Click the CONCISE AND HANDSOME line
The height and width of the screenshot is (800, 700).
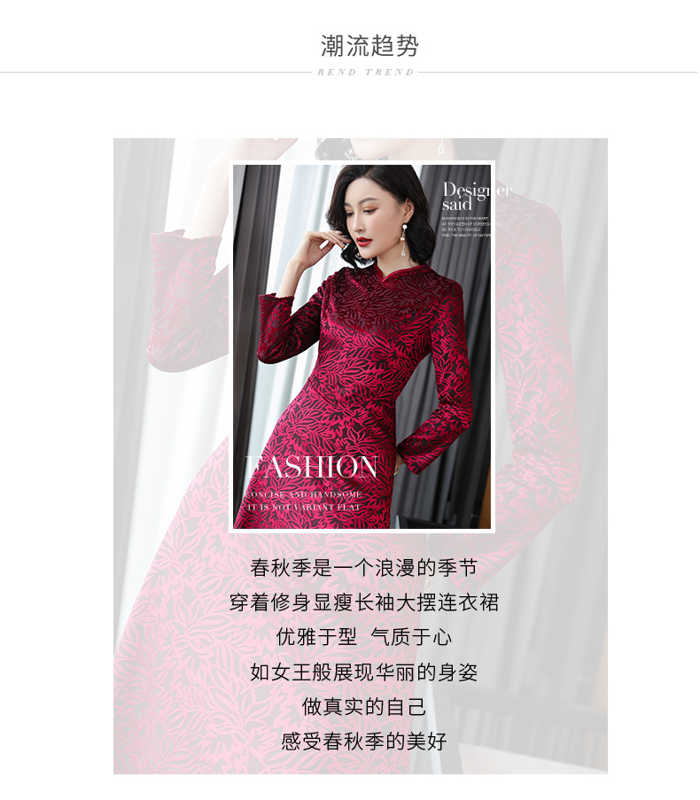[304, 495]
